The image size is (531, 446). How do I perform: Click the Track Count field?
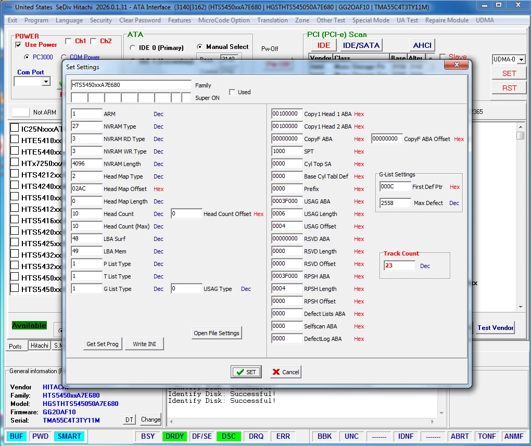[399, 265]
